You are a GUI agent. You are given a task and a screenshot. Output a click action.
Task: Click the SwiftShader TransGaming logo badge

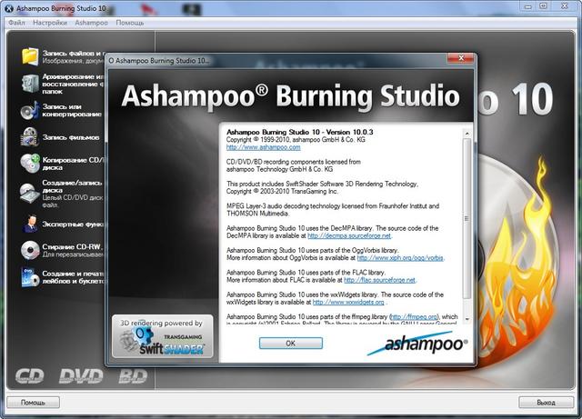tap(162, 336)
